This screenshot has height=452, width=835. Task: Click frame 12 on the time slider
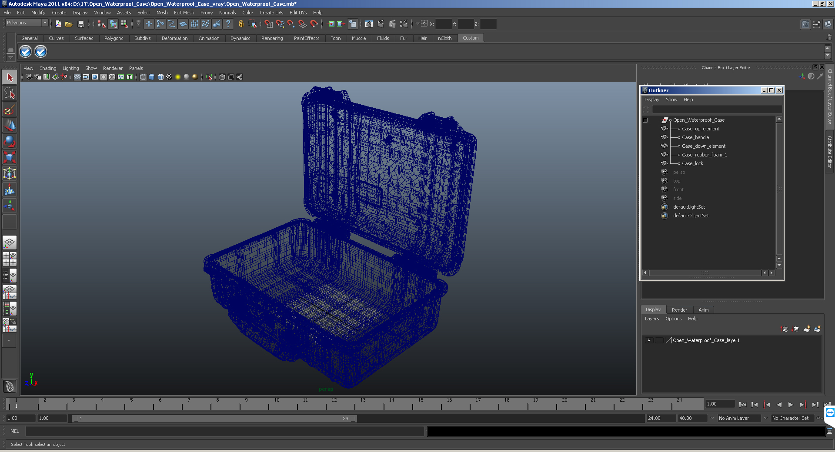[334, 405]
